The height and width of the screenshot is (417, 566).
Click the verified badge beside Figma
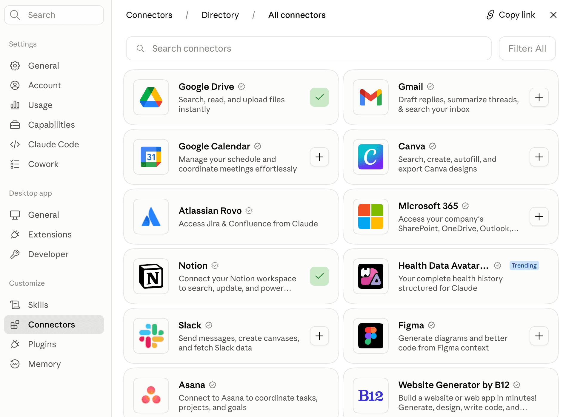pyautogui.click(x=431, y=325)
